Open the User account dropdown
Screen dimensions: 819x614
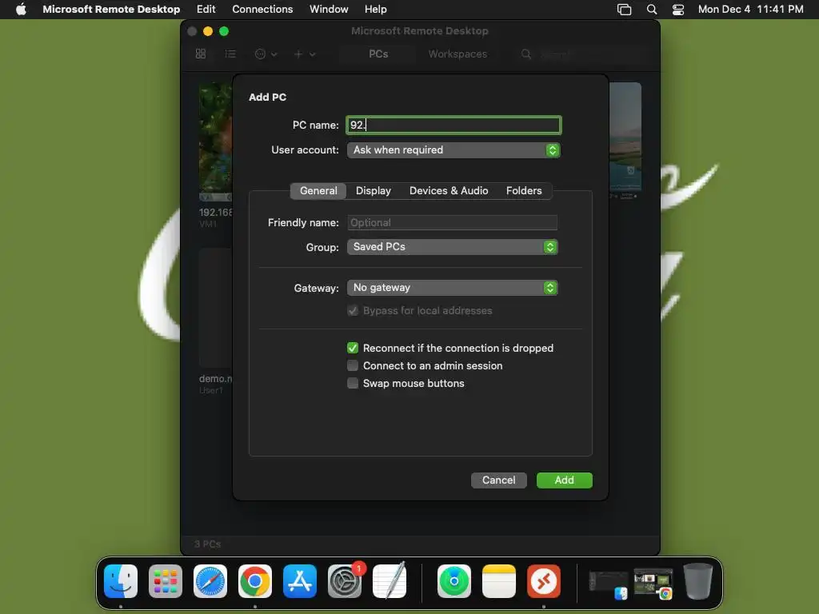pyautogui.click(x=453, y=150)
